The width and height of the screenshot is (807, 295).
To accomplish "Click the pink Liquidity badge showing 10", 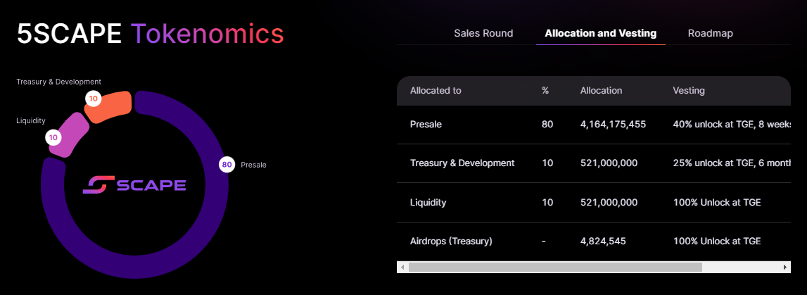I will point(53,137).
